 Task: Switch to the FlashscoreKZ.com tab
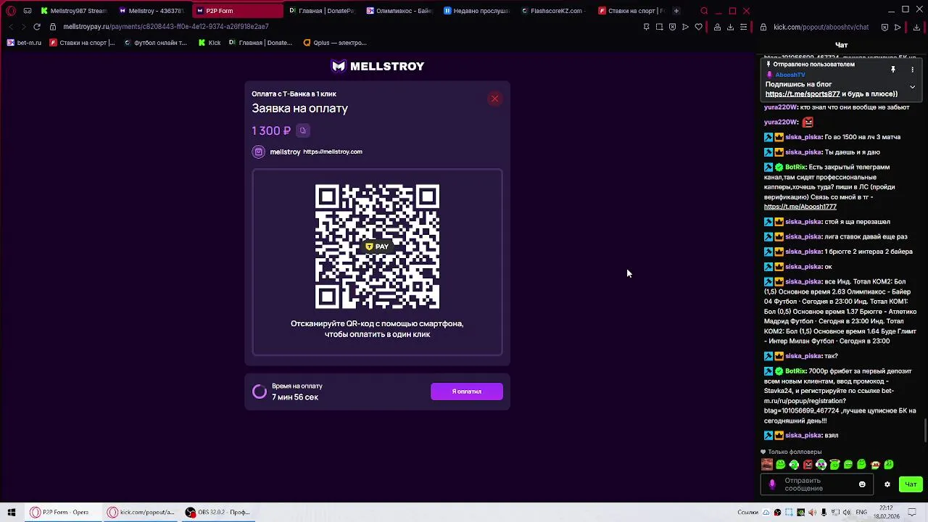(555, 11)
